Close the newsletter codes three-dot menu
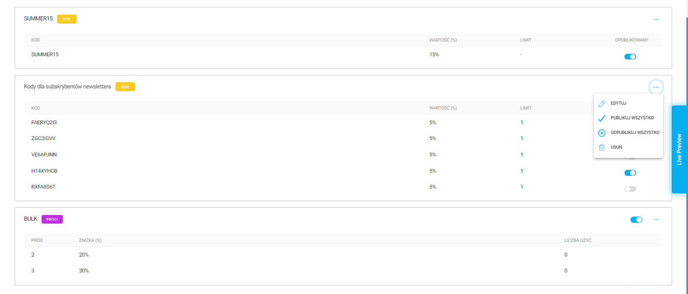The height and width of the screenshot is (294, 688). [x=656, y=87]
